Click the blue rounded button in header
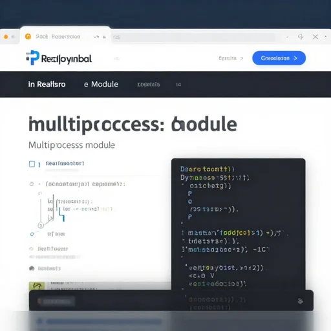 tap(279, 58)
